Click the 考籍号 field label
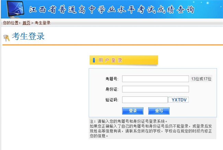 (x=111, y=79)
